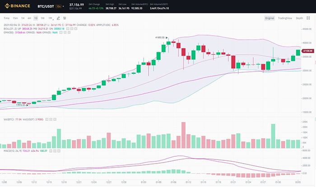The width and height of the screenshot is (316, 187).
Task: Open the drawing tools pencil icon
Action: pyautogui.click(x=58, y=18)
